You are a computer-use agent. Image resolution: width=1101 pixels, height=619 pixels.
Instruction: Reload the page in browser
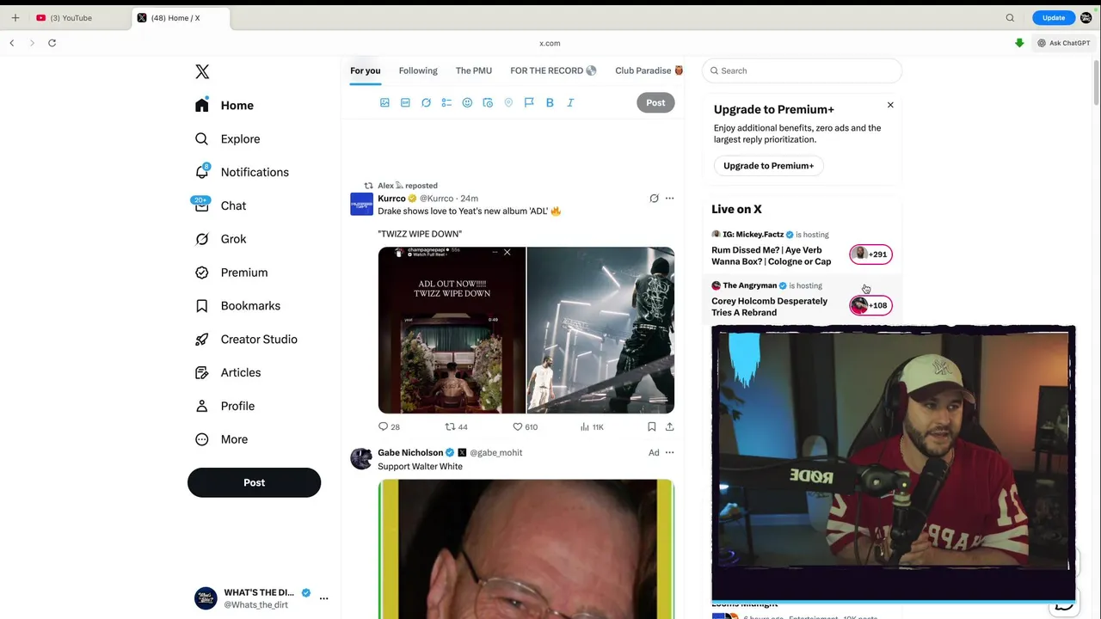click(52, 43)
